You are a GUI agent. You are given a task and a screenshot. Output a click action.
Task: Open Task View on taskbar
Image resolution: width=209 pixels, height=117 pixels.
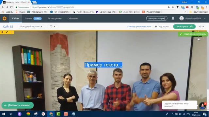(11, 114)
